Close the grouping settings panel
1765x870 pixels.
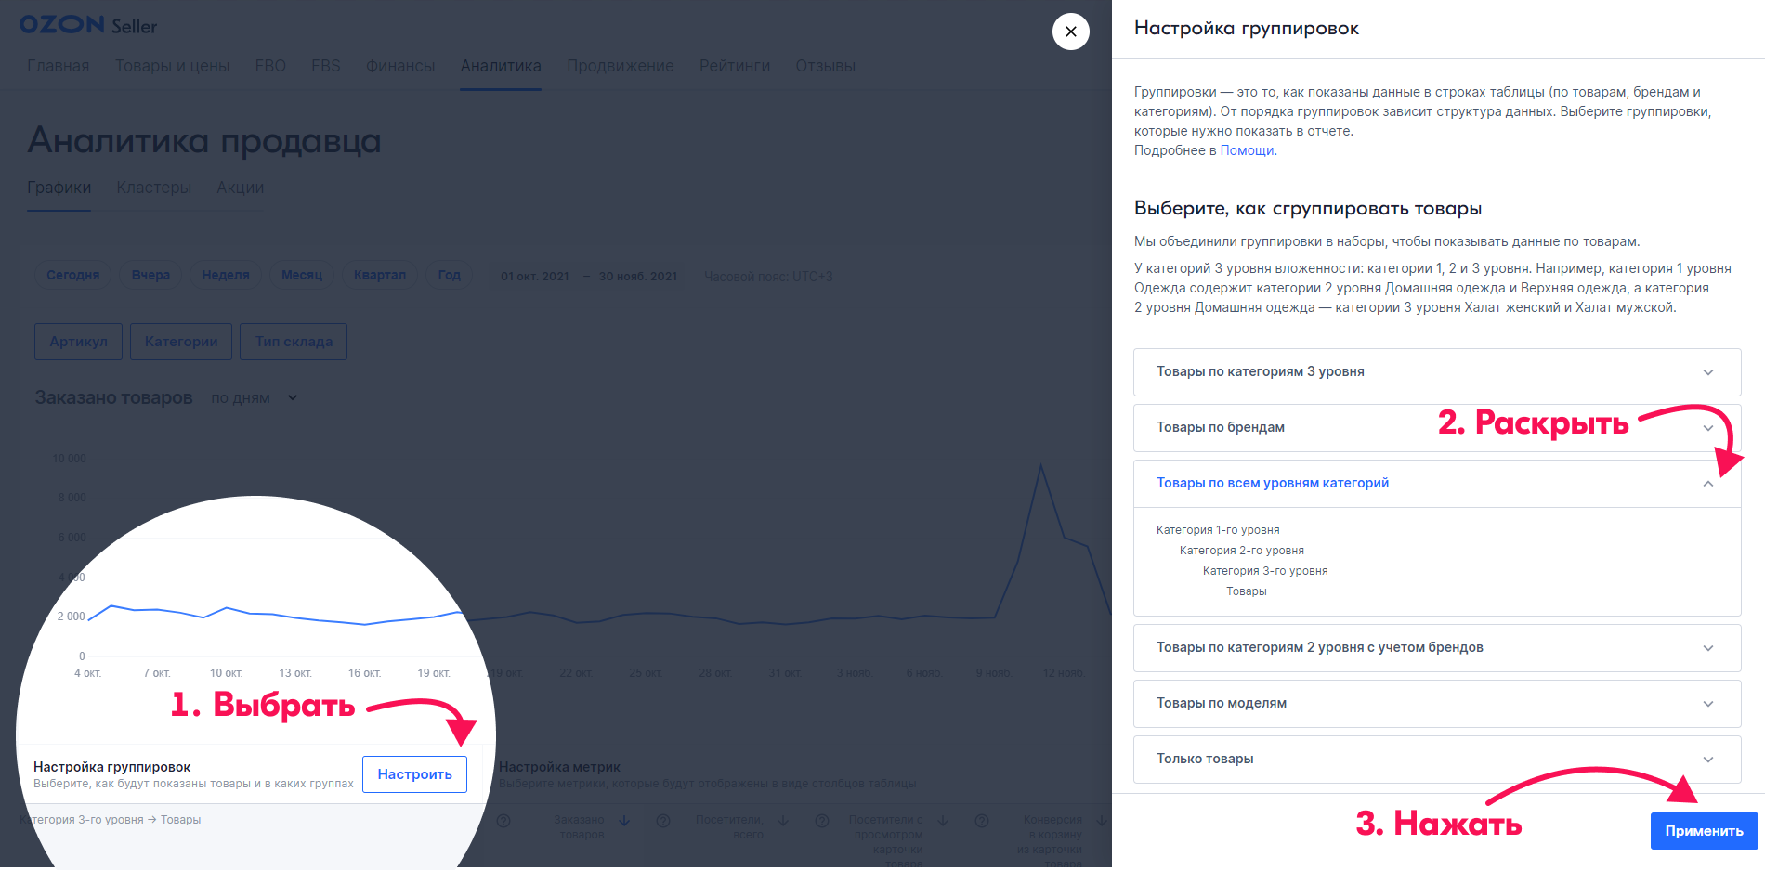point(1070,32)
